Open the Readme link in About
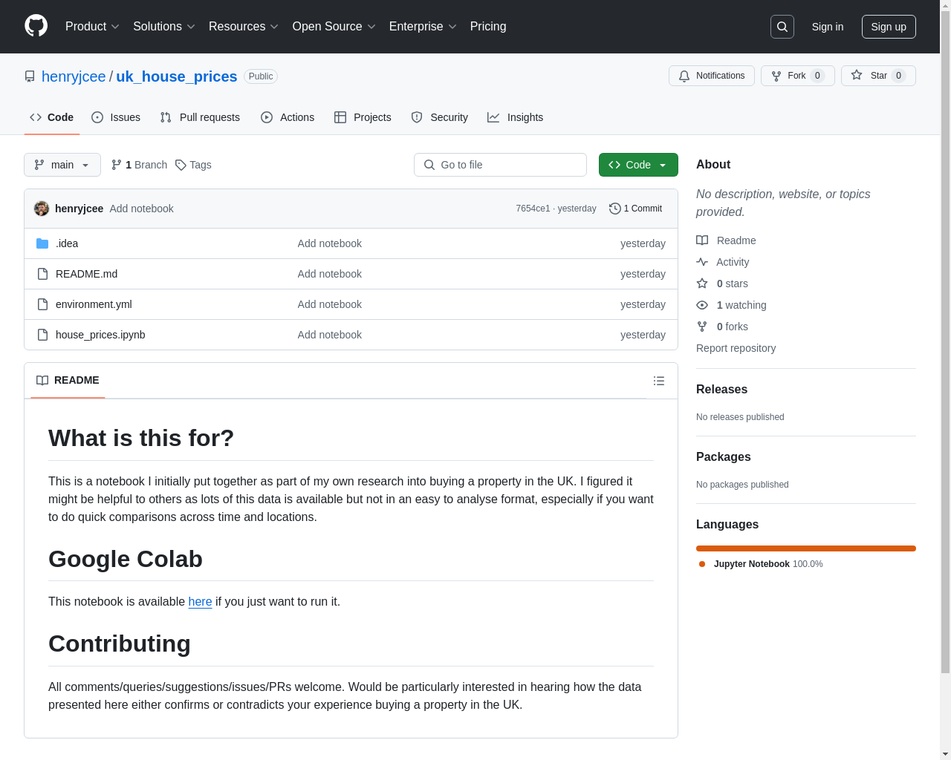This screenshot has width=951, height=760. (x=726, y=240)
